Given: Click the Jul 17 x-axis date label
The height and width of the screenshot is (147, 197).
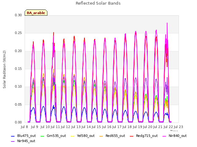Looking at the screenshot, I should tap(117, 127).
